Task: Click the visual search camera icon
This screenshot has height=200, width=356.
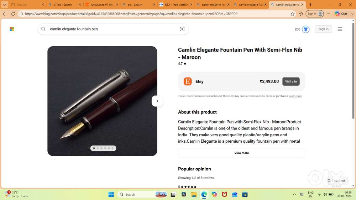Action: click(182, 29)
